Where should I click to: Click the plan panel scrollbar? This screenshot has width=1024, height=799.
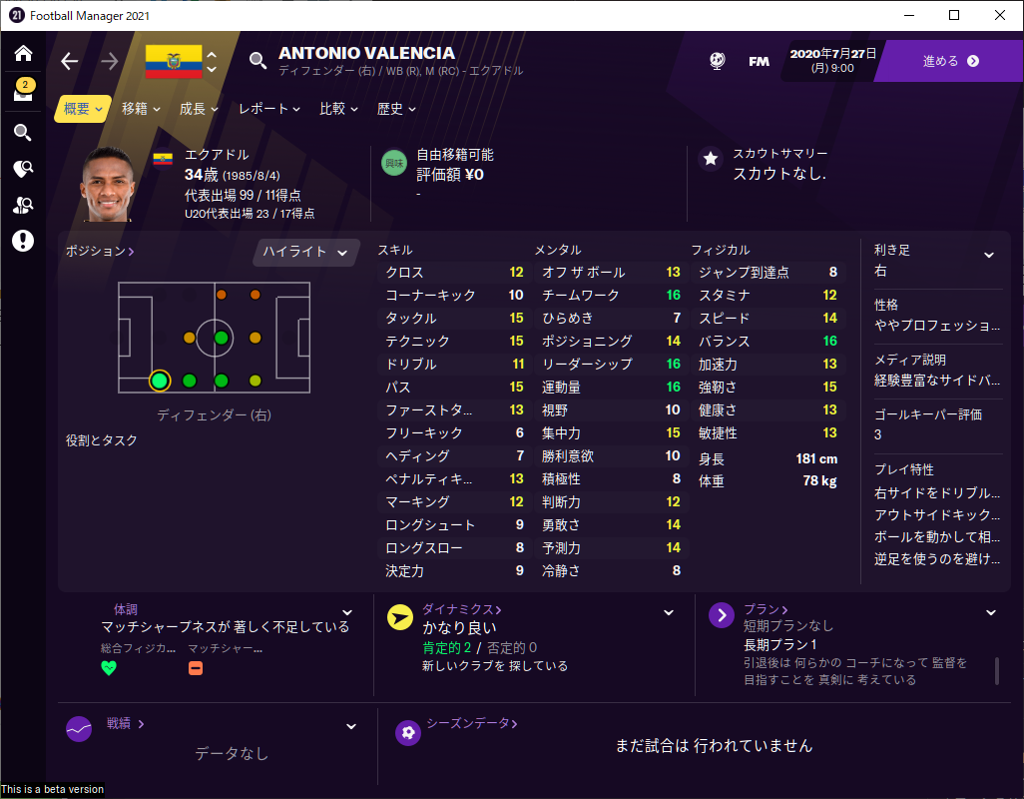tap(997, 671)
